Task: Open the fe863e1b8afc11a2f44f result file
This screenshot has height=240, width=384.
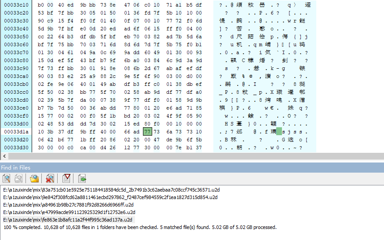Action: coord(67,220)
